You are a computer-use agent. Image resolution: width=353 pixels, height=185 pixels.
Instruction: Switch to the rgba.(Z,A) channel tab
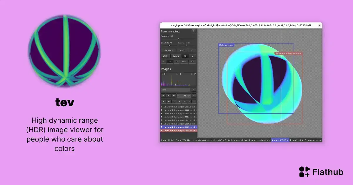pyautogui.click(x=181, y=140)
